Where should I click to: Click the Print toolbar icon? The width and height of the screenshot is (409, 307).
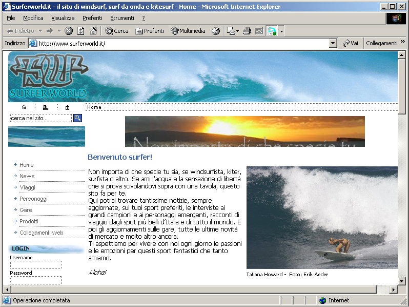pos(247,31)
